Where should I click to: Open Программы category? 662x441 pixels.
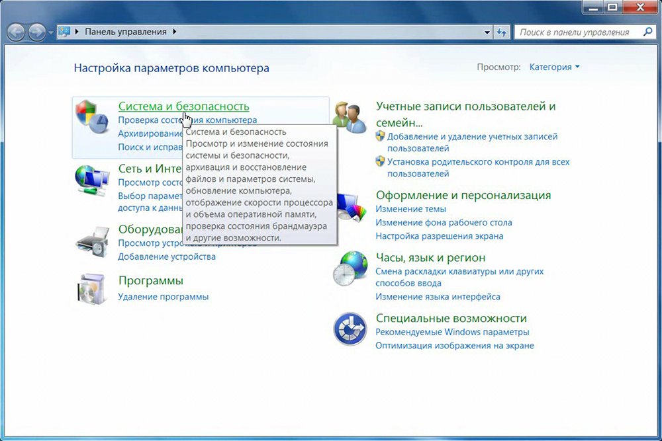(x=151, y=280)
